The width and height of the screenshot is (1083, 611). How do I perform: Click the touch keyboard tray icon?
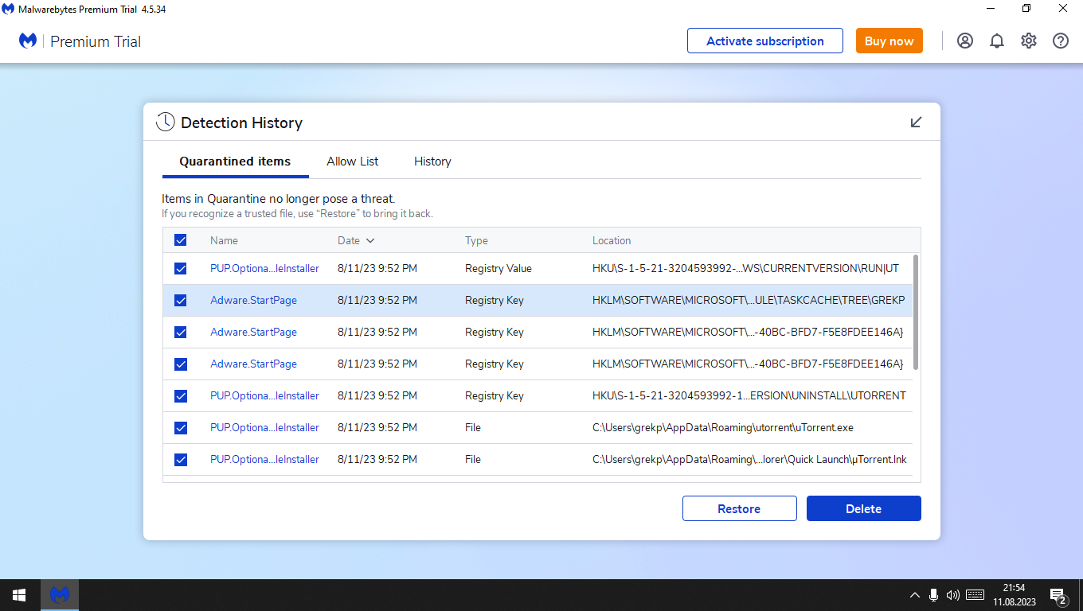975,595
